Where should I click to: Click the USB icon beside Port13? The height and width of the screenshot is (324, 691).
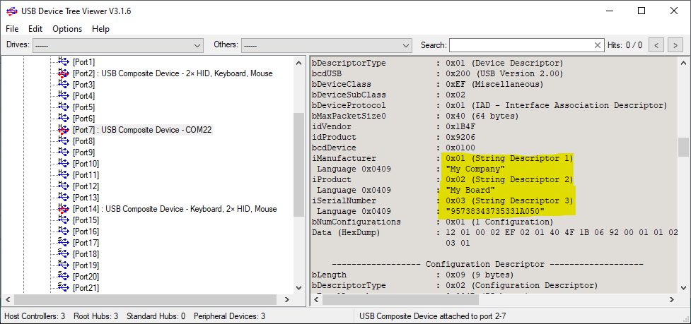coord(64,197)
